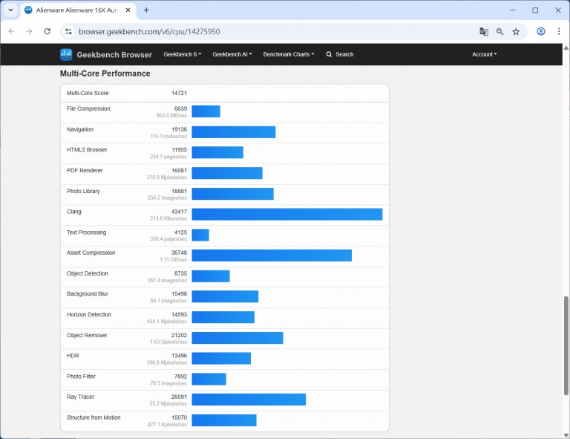The height and width of the screenshot is (439, 570).
Task: Open the tab search chevron in the title bar
Action: (x=10, y=10)
